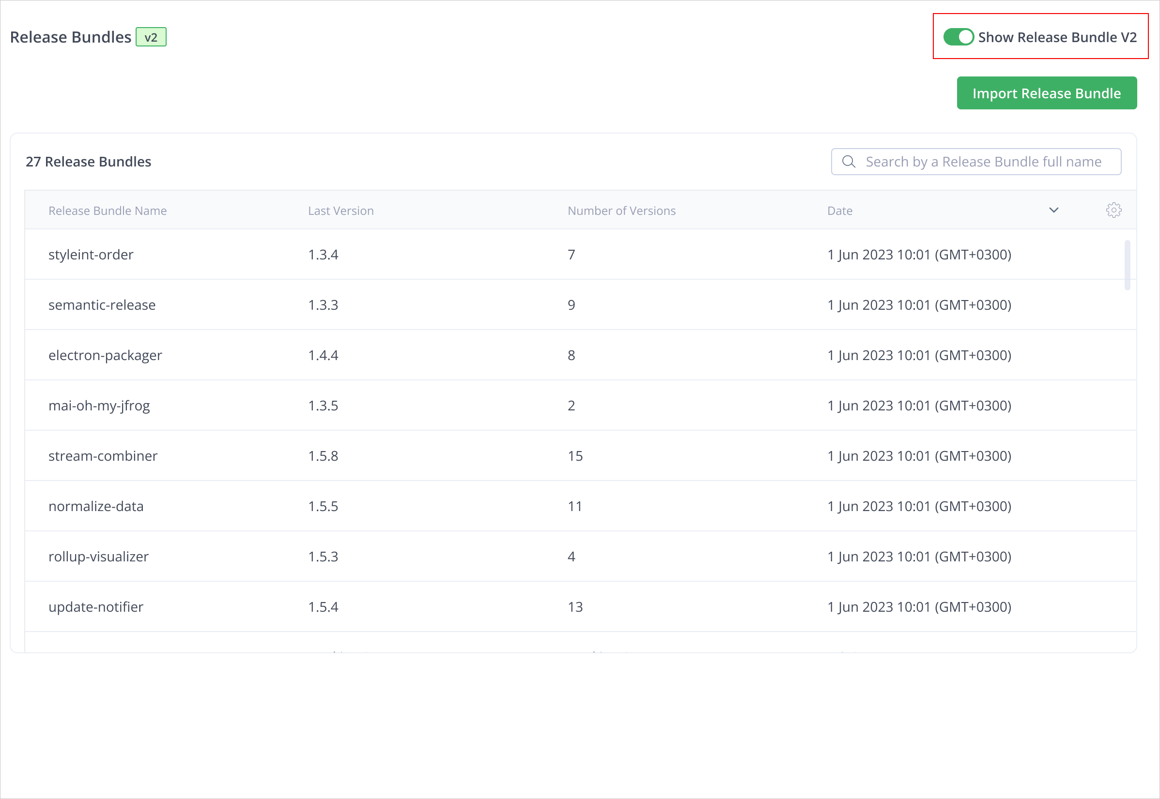Click the rollup-visualizer bundle row

(x=98, y=557)
